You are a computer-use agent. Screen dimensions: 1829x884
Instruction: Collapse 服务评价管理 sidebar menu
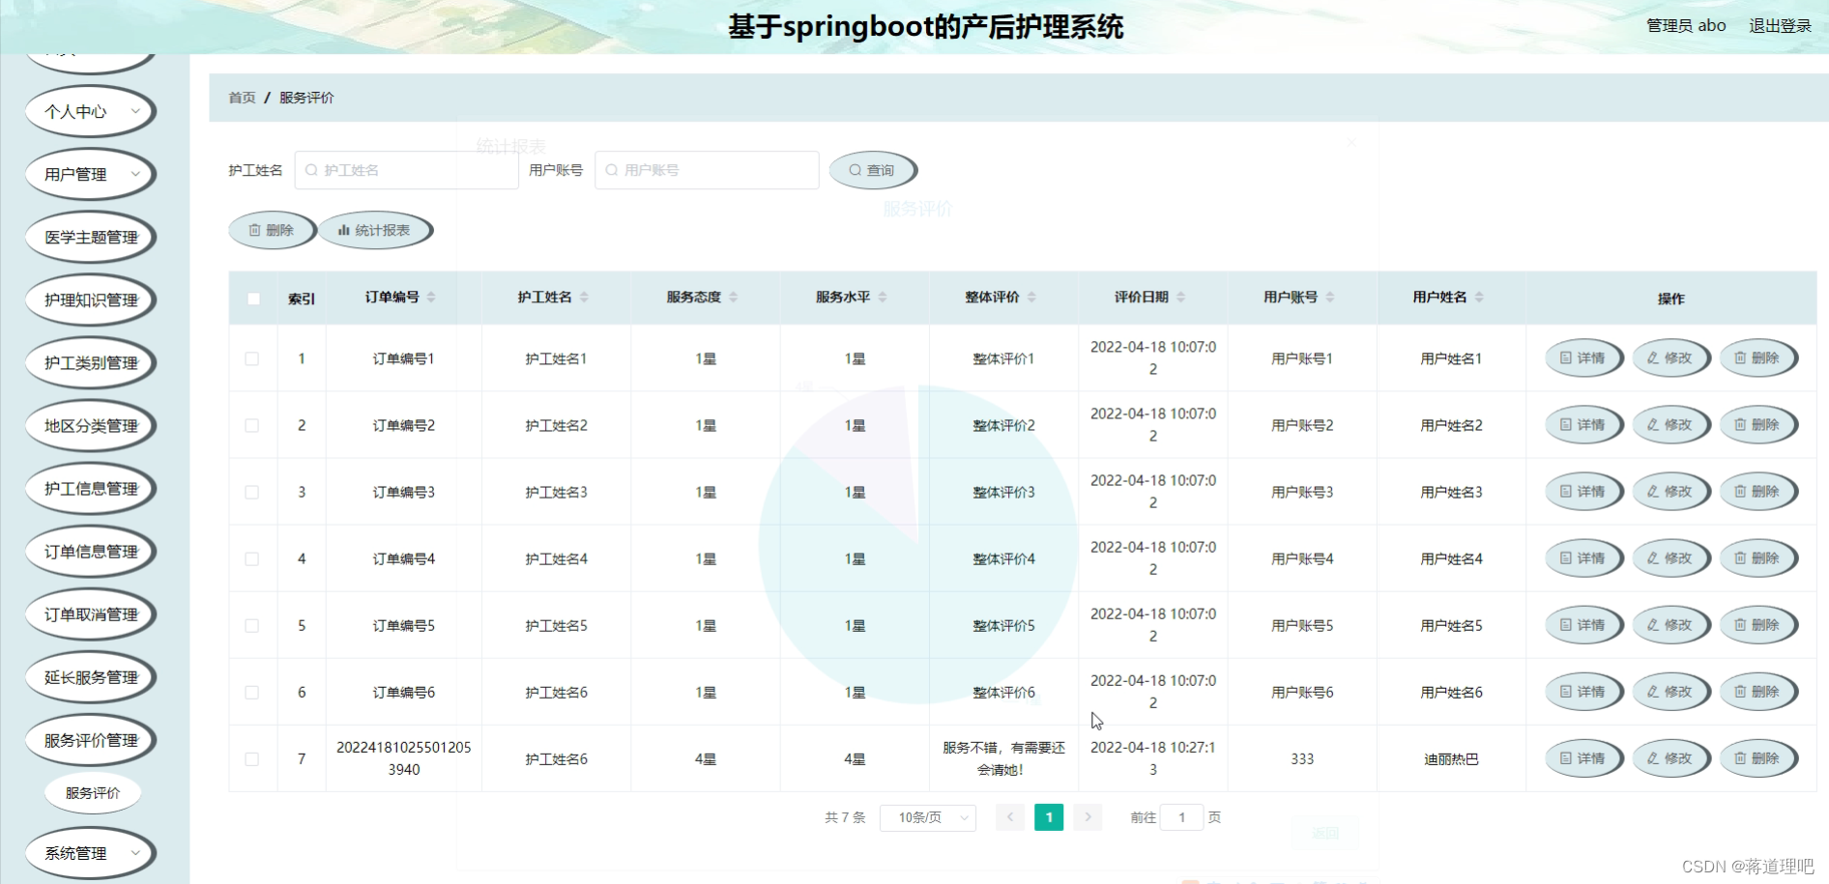coord(90,740)
